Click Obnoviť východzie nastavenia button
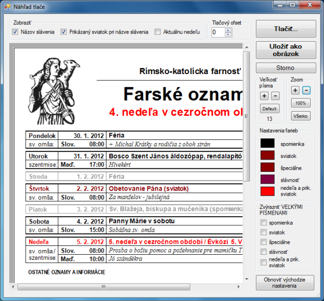324x301 pixels. tap(285, 282)
